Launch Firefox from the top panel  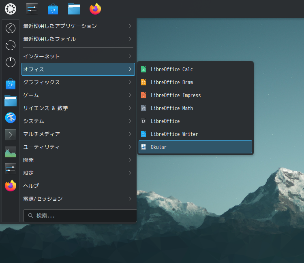[x=95, y=9]
